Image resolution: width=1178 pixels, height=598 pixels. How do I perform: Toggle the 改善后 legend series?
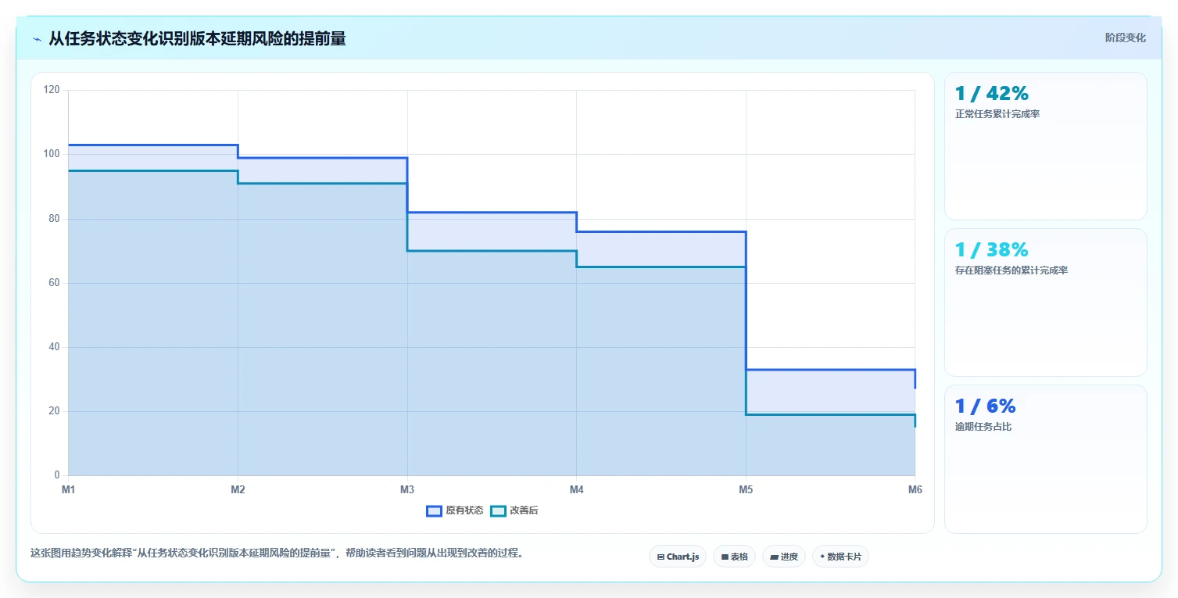click(x=514, y=510)
